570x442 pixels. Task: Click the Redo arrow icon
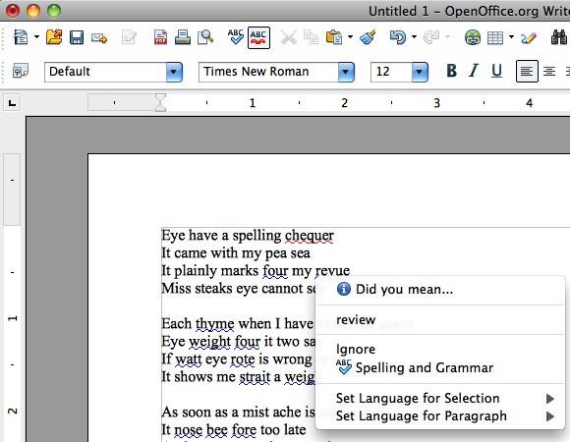pos(431,37)
